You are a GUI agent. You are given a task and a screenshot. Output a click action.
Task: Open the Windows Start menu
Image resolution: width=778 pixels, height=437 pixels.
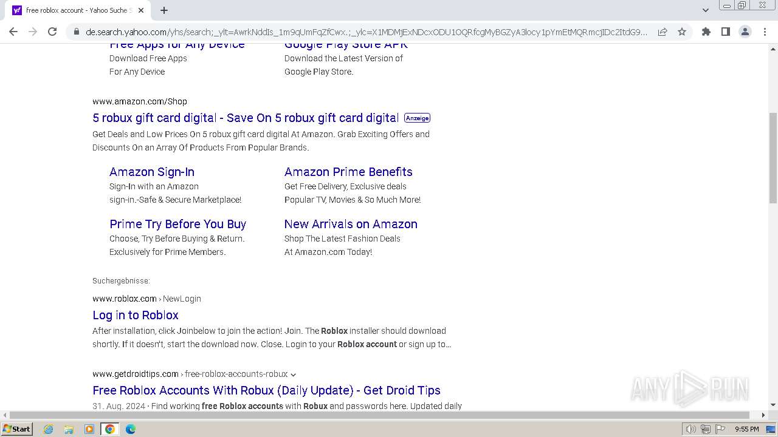pos(16,429)
